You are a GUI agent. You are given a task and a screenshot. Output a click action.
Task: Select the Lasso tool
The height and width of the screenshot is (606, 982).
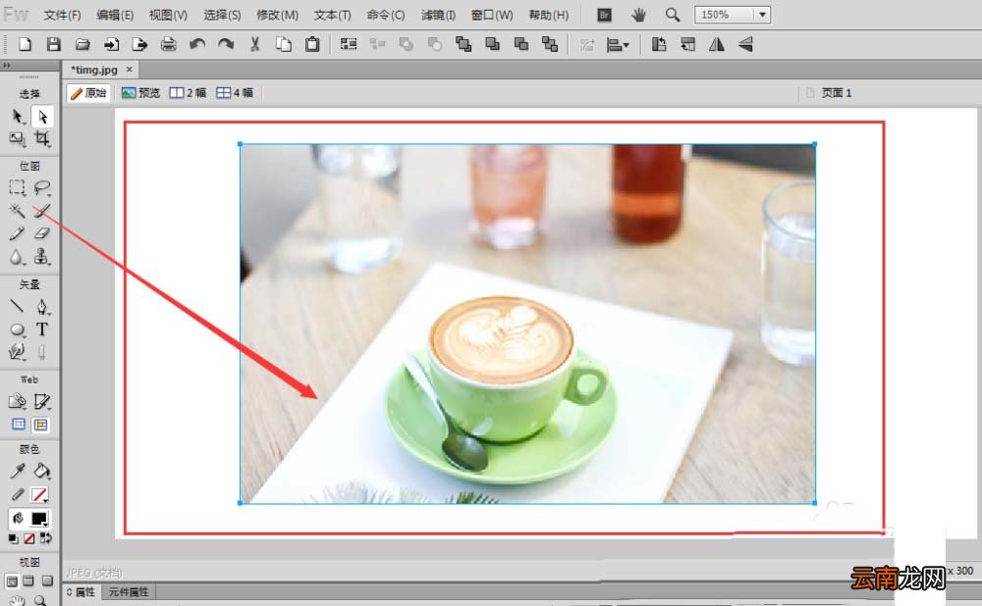point(42,187)
